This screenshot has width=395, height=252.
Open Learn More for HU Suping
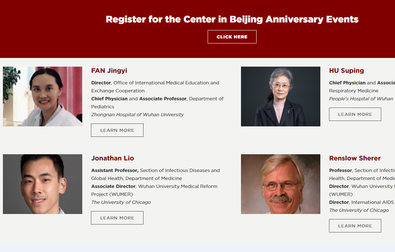click(x=355, y=114)
